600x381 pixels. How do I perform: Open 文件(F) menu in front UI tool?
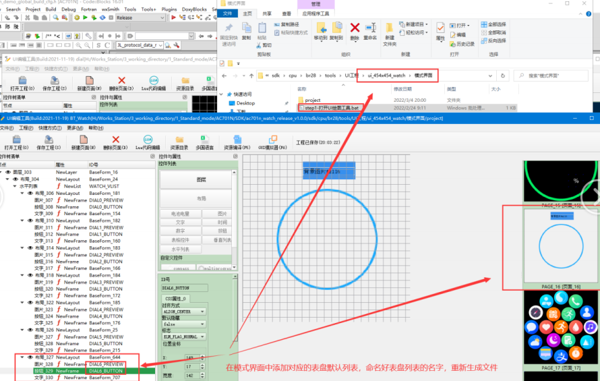tap(6, 128)
